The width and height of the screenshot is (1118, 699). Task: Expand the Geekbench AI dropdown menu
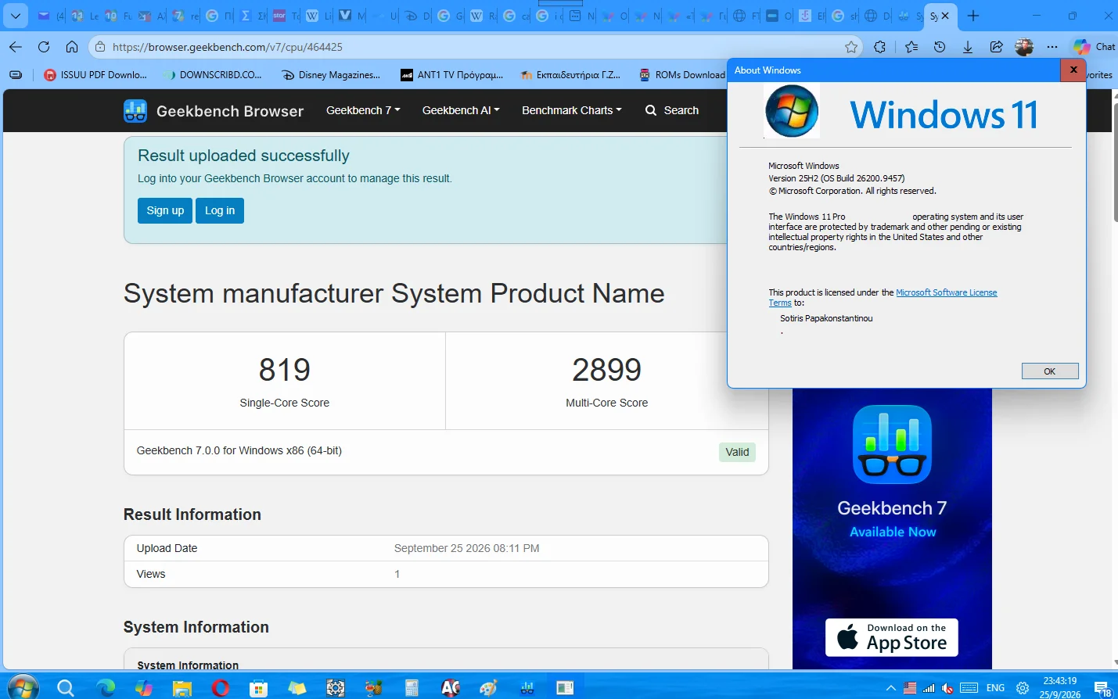pos(461,110)
